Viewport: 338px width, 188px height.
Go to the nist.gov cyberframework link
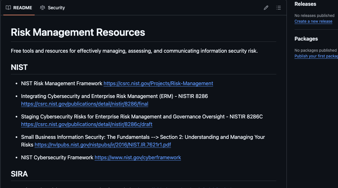point(138,157)
